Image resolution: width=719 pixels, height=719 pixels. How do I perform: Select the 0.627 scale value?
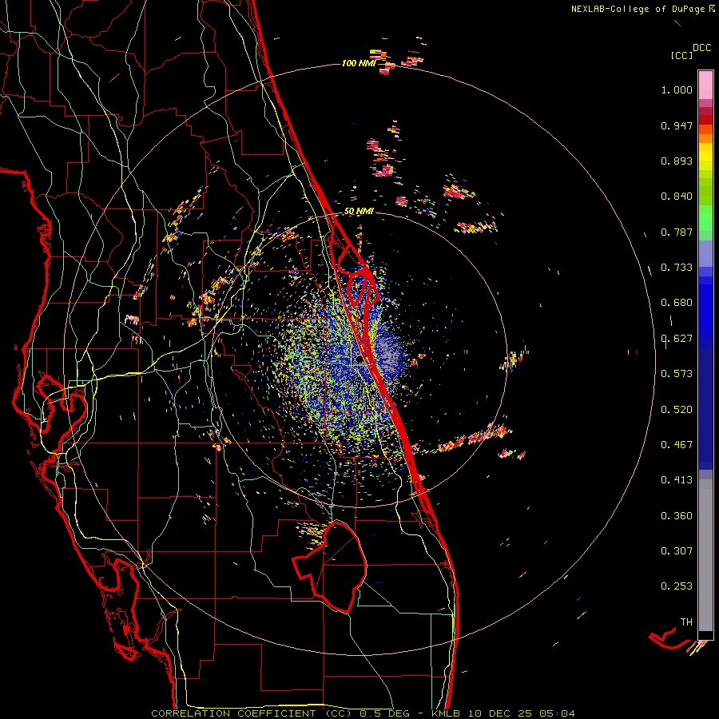click(x=677, y=339)
